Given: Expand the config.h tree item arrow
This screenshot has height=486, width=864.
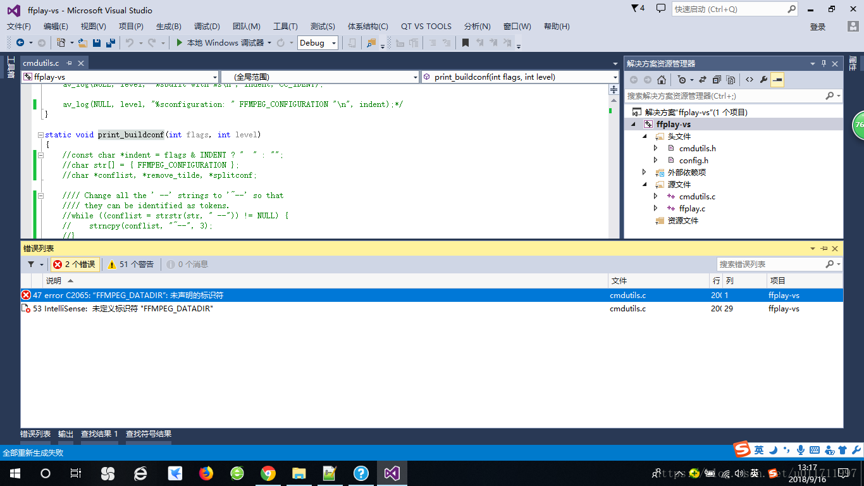Looking at the screenshot, I should click(x=656, y=160).
